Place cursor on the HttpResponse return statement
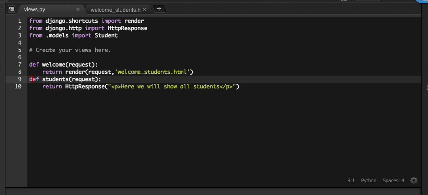This screenshot has width=428, height=195. [140, 87]
